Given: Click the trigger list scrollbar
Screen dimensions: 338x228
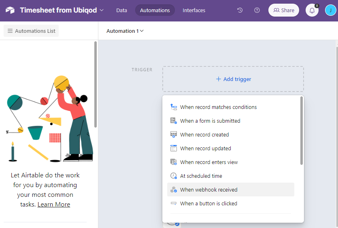Looking at the screenshot, I should coord(301,131).
